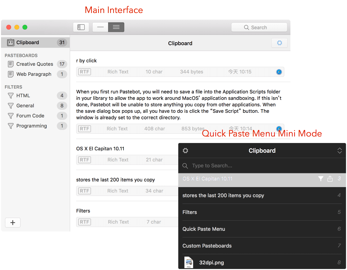Select Clipboard in the sidebar

(x=35, y=42)
